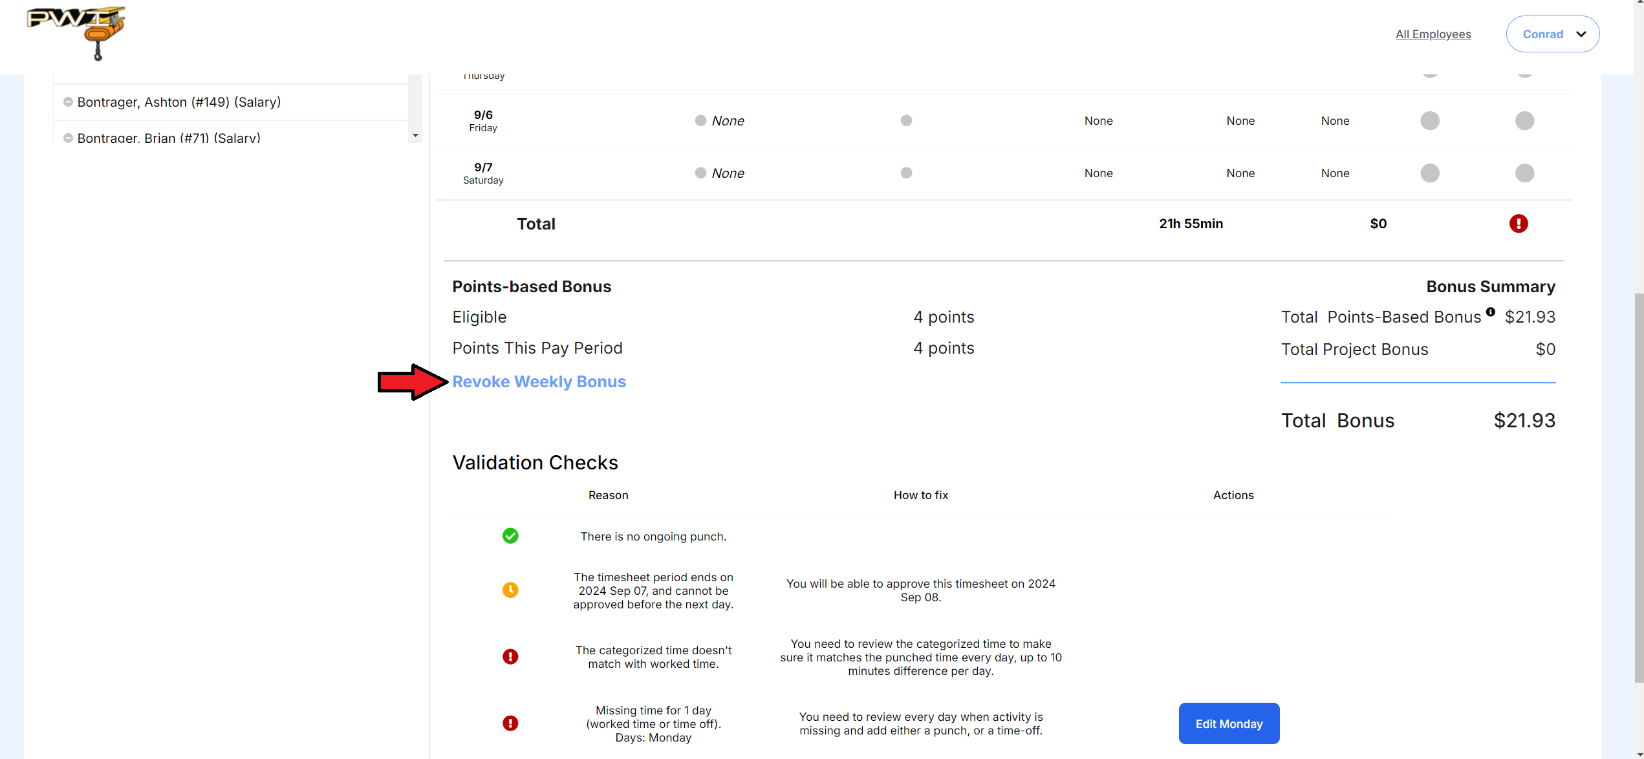
Task: Click orange clock icon in Validation Checks
Action: (510, 590)
